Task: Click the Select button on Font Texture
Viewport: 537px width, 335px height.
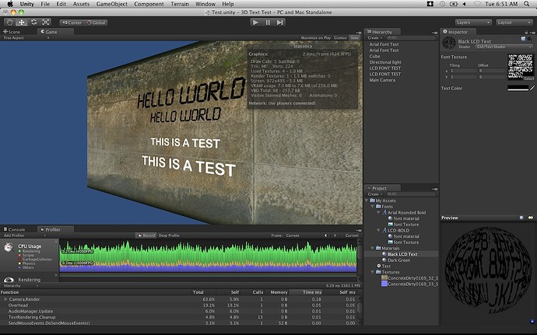Action: [528, 79]
